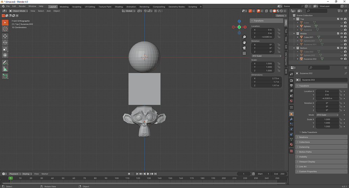Hide Suzanne.002 in the viewport
The width and height of the screenshot is (349, 188).
(x=342, y=59)
